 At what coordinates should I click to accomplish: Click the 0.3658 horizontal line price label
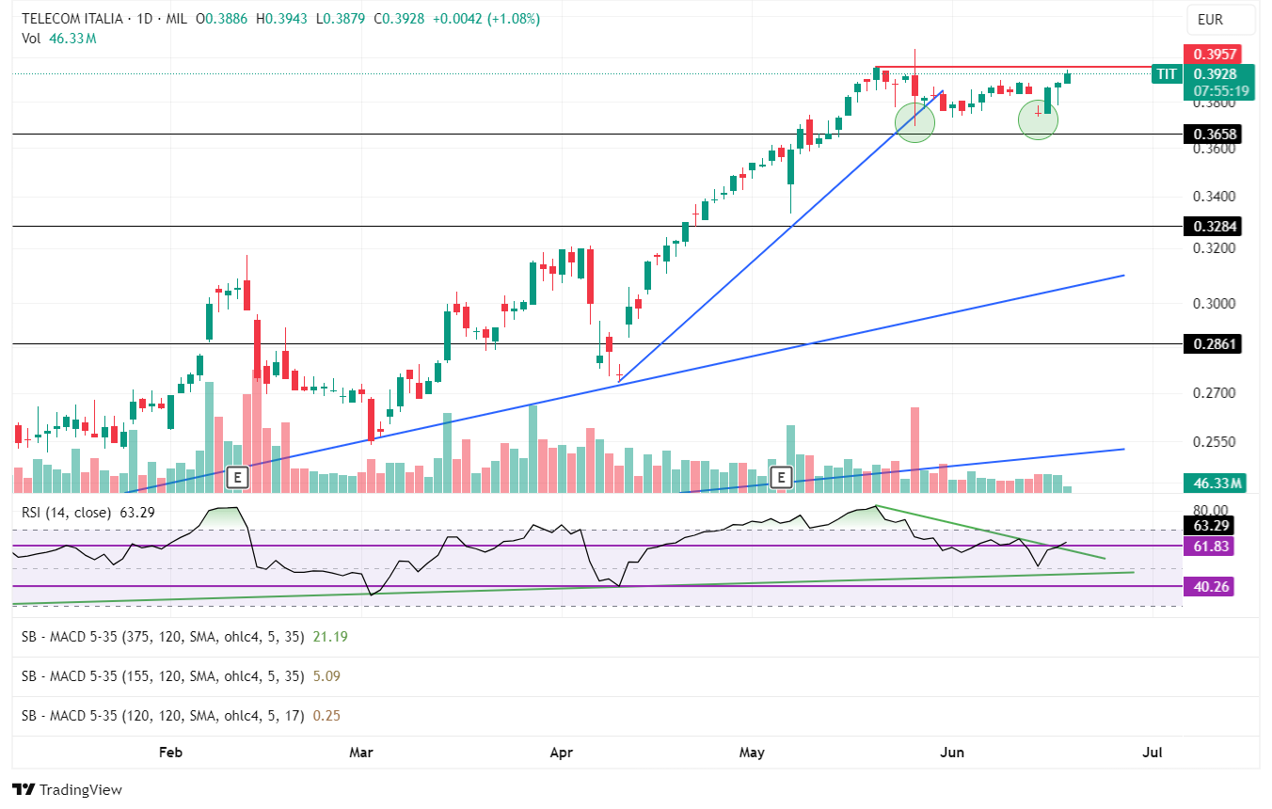tap(1211, 134)
